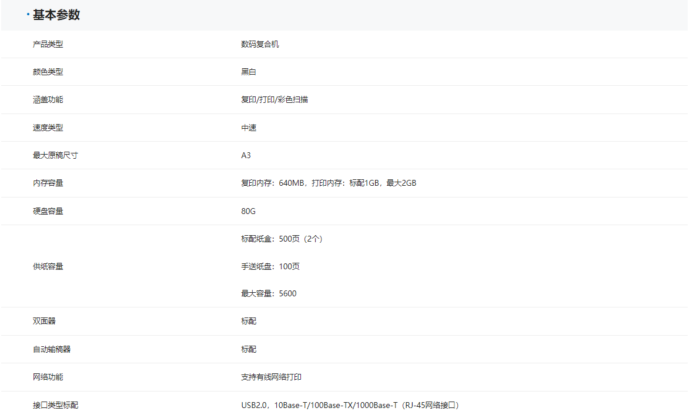Select the 速度类型 label

[48, 128]
